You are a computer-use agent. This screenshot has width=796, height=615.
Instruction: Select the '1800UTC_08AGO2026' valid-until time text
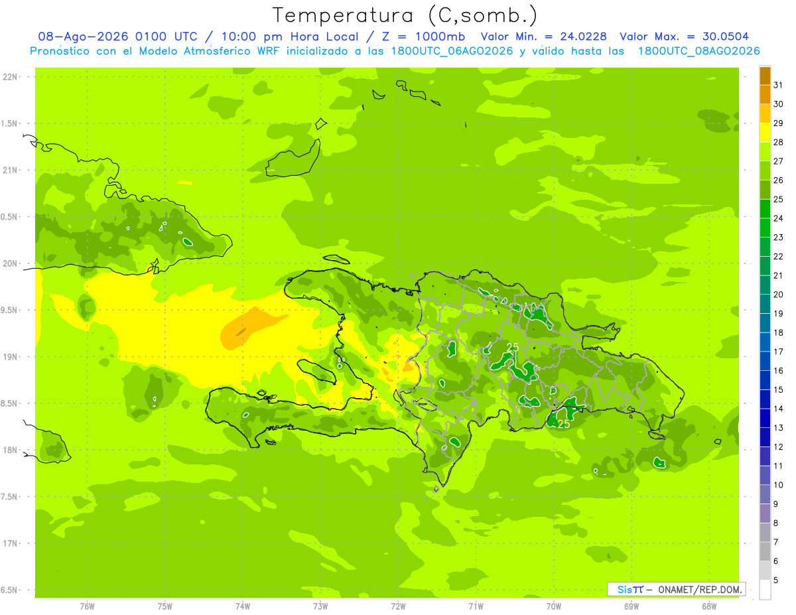698,51
